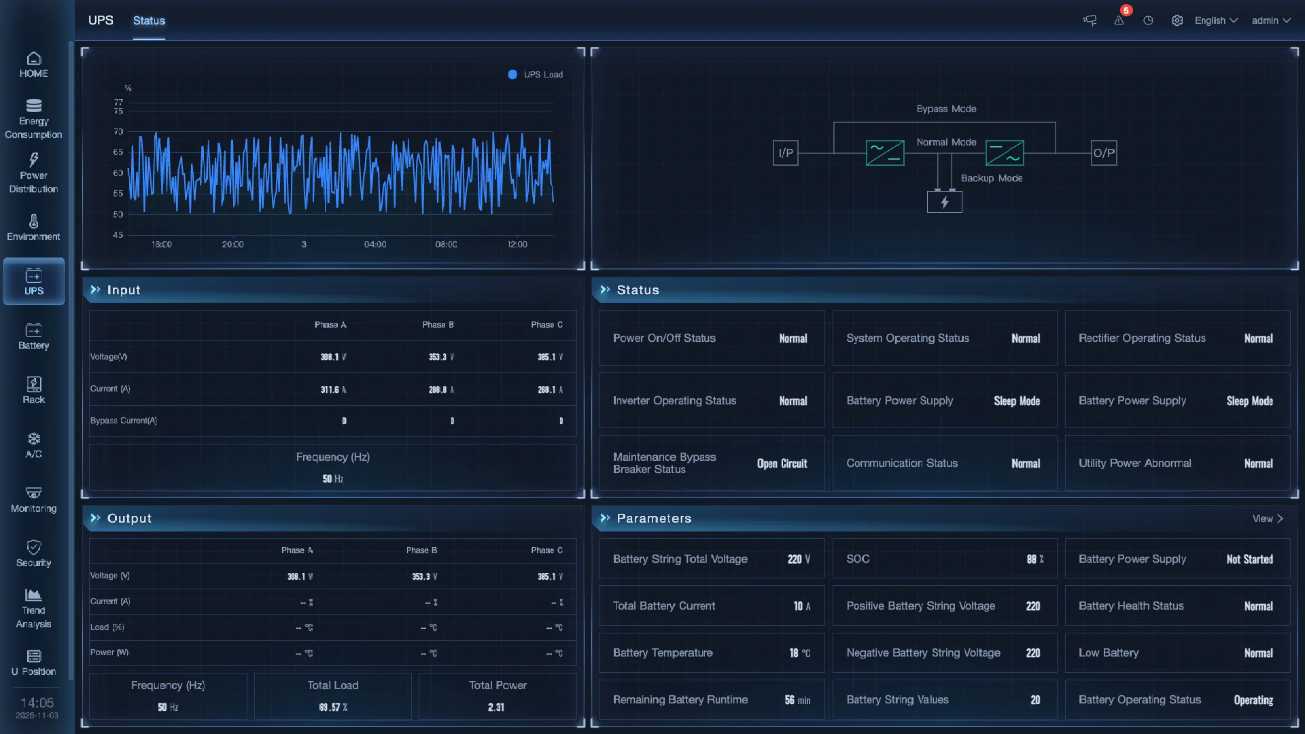Expand the admin account menu
The height and width of the screenshot is (734, 1305).
click(x=1270, y=20)
